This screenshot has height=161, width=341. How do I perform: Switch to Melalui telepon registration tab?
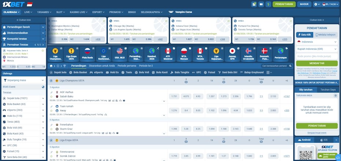[x=326, y=35]
